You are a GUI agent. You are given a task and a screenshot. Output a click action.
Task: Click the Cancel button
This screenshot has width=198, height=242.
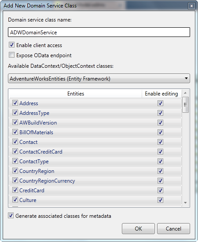(x=173, y=228)
